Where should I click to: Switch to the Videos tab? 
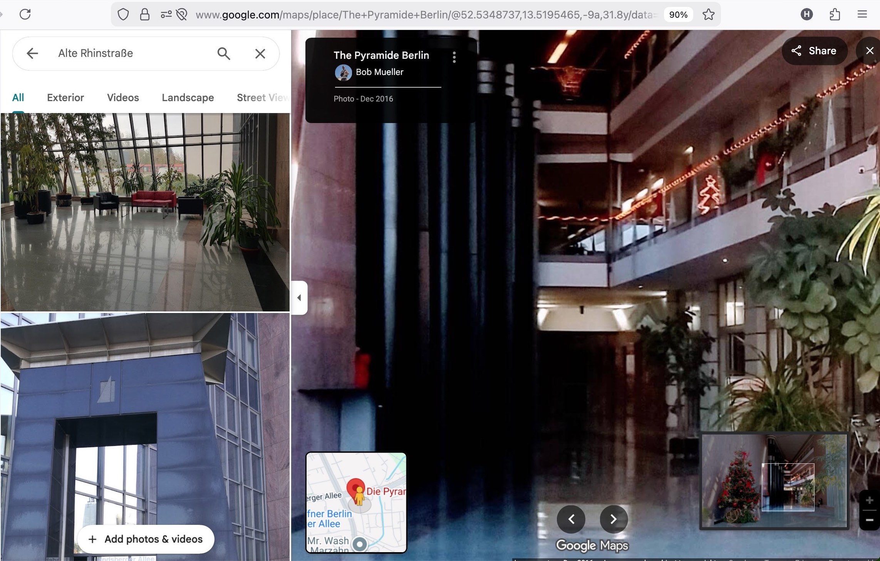tap(123, 98)
